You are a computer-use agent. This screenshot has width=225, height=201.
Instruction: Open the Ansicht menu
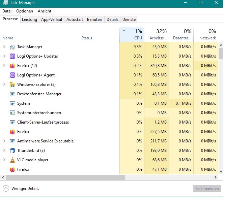coord(45,11)
